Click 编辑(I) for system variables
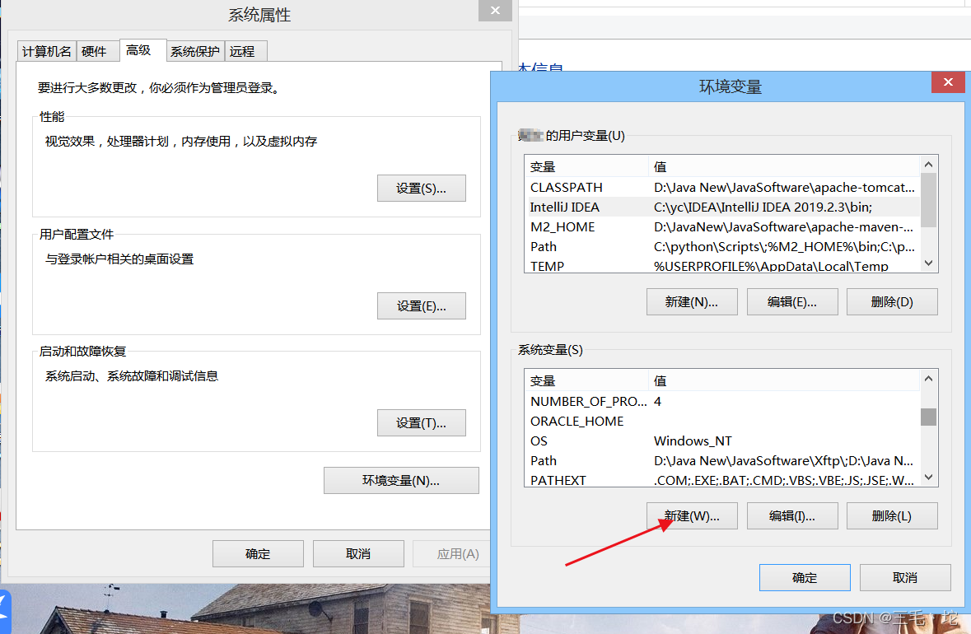This screenshot has height=634, width=971. tap(791, 515)
